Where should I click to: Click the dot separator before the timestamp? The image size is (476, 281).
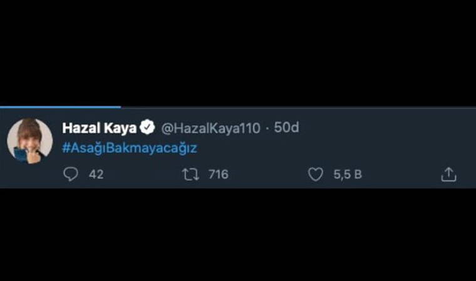click(267, 128)
